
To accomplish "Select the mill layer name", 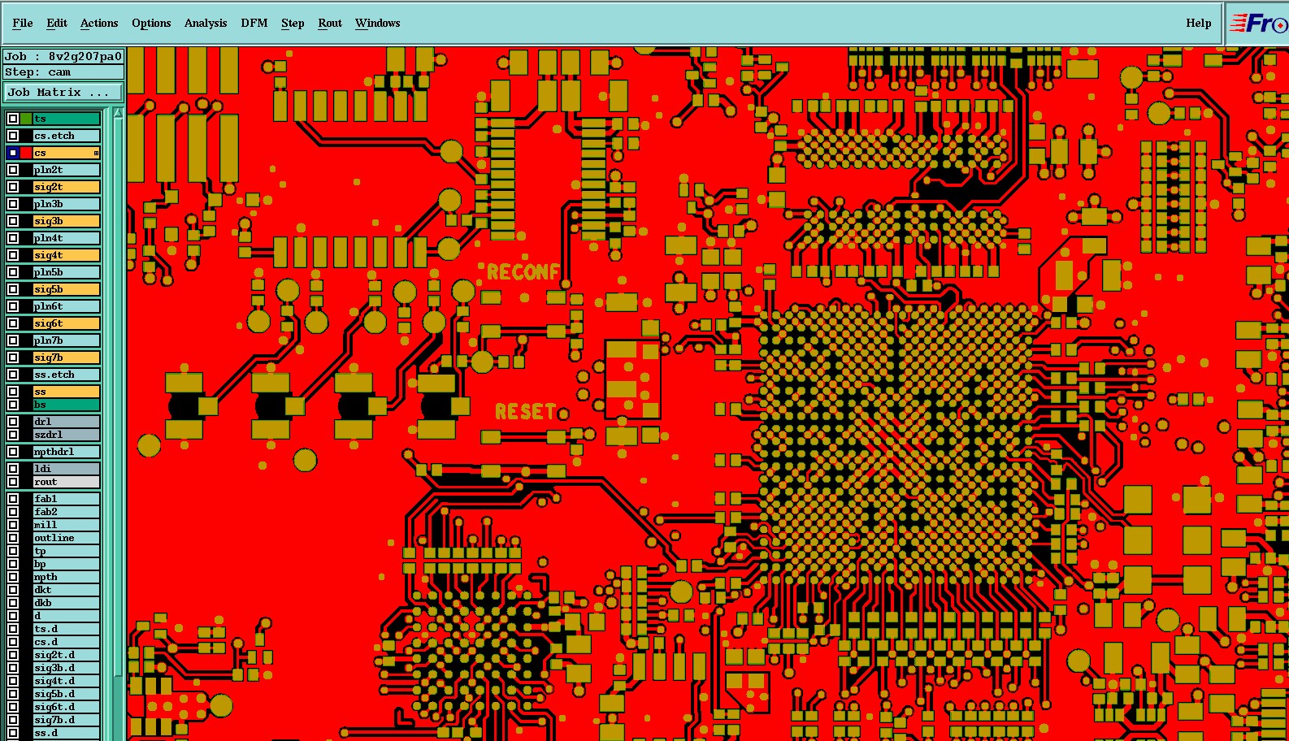I will click(x=67, y=525).
